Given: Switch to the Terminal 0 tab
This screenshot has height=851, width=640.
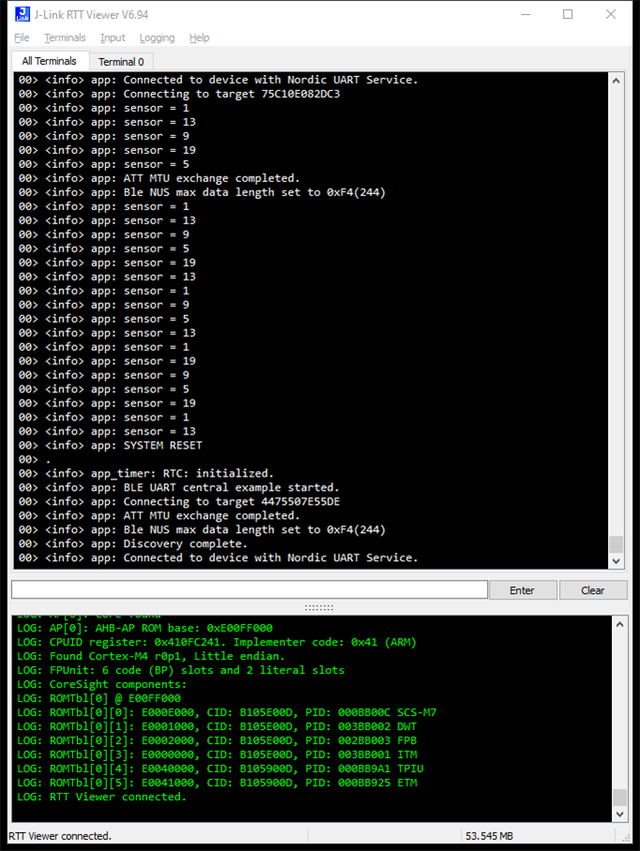Looking at the screenshot, I should (121, 62).
